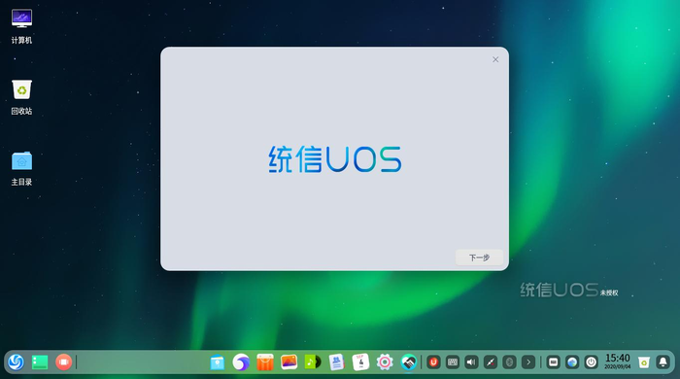Image resolution: width=680 pixels, height=379 pixels.
Task: Click the Bluetooth tray icon
Action: pyautogui.click(x=510, y=362)
